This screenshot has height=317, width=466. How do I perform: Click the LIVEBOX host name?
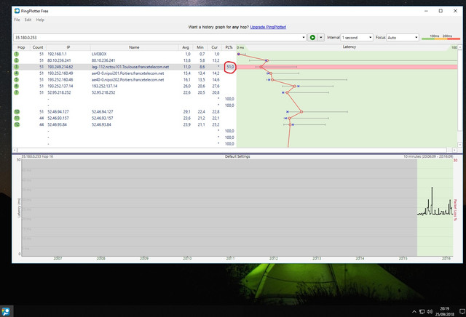click(x=99, y=54)
